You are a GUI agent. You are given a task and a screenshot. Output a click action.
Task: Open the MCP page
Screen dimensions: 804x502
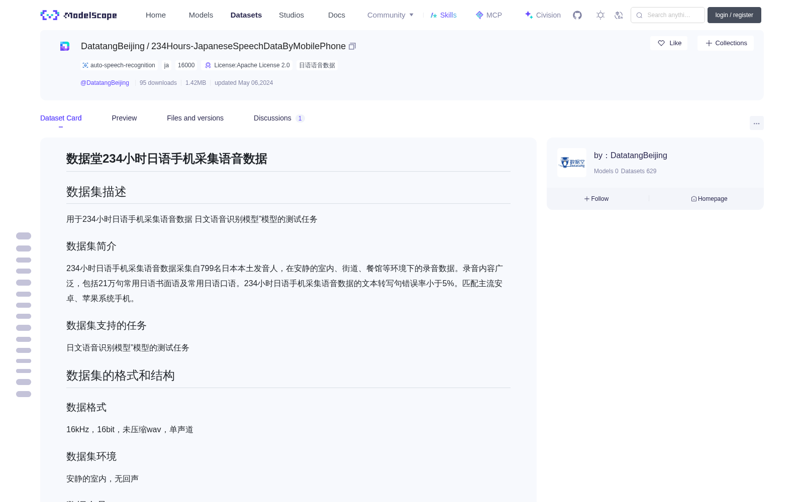click(x=489, y=15)
